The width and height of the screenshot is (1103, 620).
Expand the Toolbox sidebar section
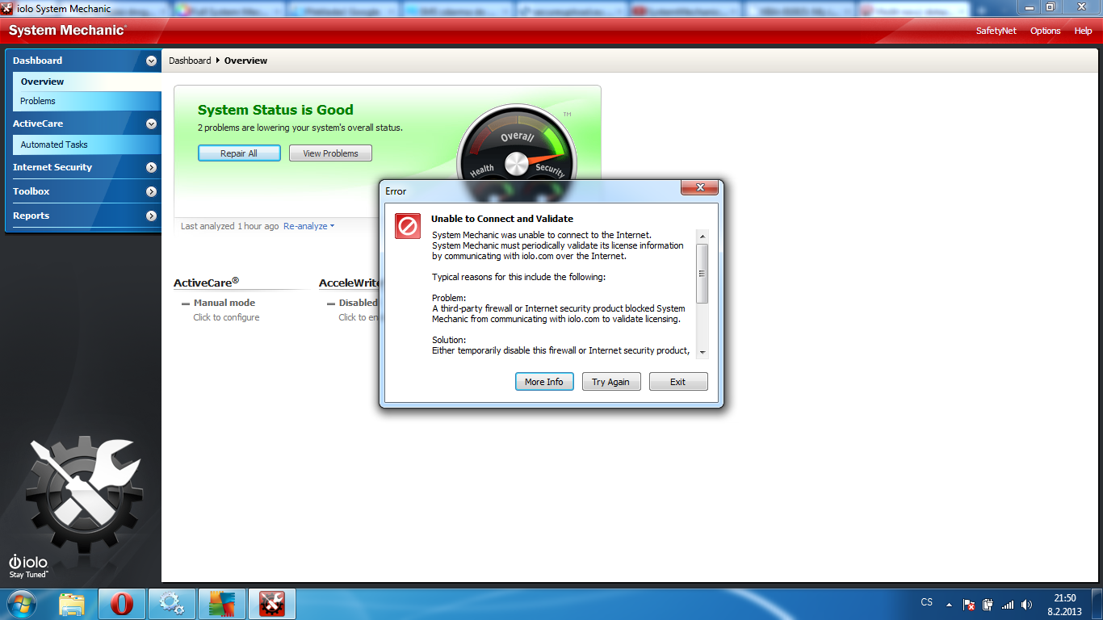click(x=151, y=191)
